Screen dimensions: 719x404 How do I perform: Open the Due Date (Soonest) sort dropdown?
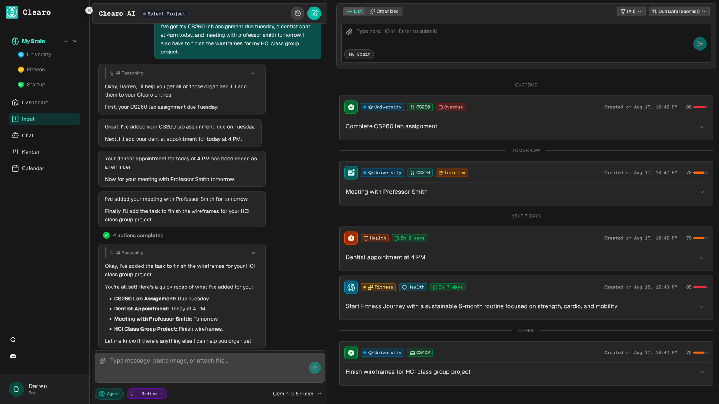pyautogui.click(x=679, y=12)
